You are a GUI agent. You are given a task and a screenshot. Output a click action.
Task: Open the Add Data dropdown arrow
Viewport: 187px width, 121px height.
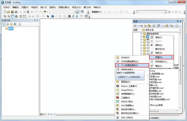(47, 12)
